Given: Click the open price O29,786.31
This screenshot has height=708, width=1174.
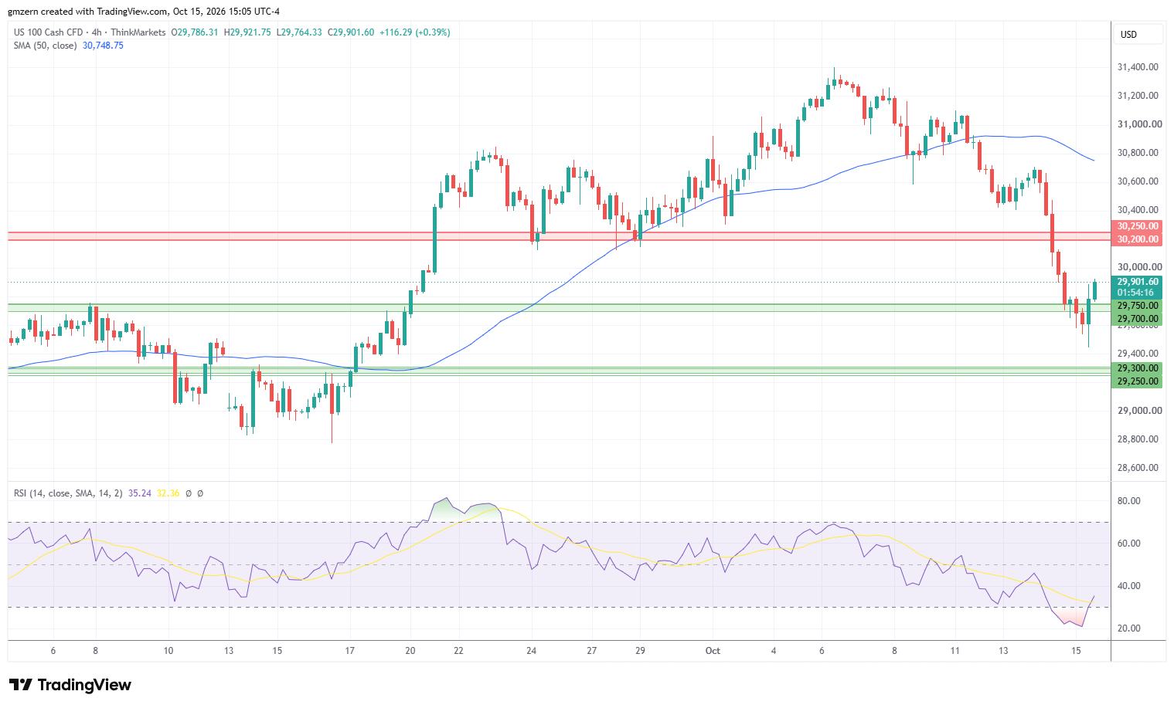Looking at the screenshot, I should (x=195, y=32).
